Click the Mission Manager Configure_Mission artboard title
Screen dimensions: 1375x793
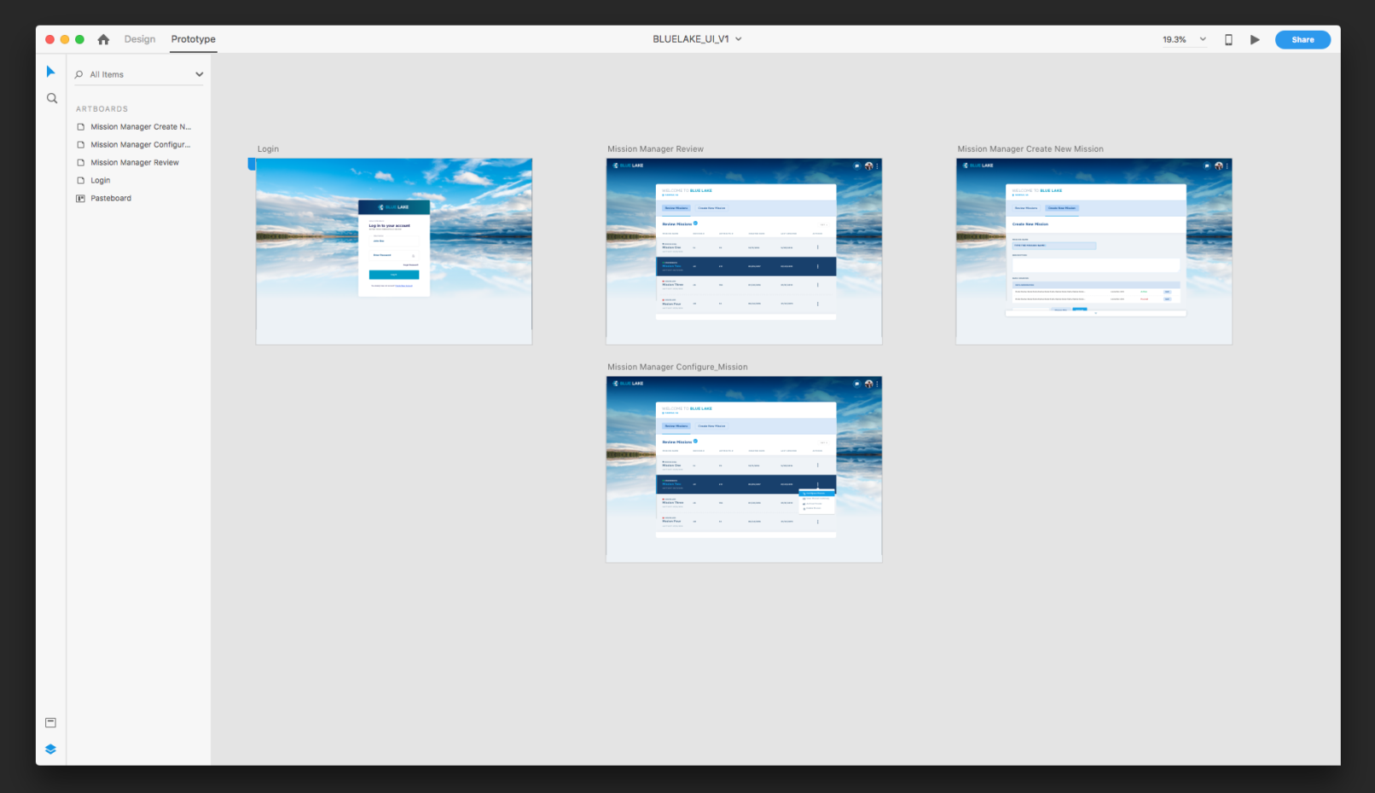(x=677, y=368)
